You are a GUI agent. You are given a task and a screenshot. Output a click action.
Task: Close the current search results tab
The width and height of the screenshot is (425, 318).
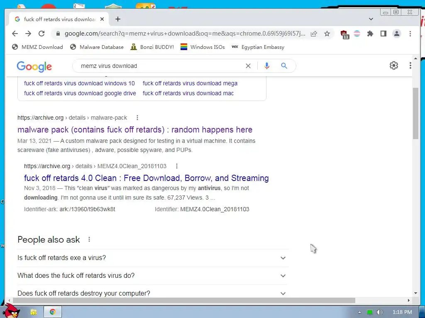[102, 19]
